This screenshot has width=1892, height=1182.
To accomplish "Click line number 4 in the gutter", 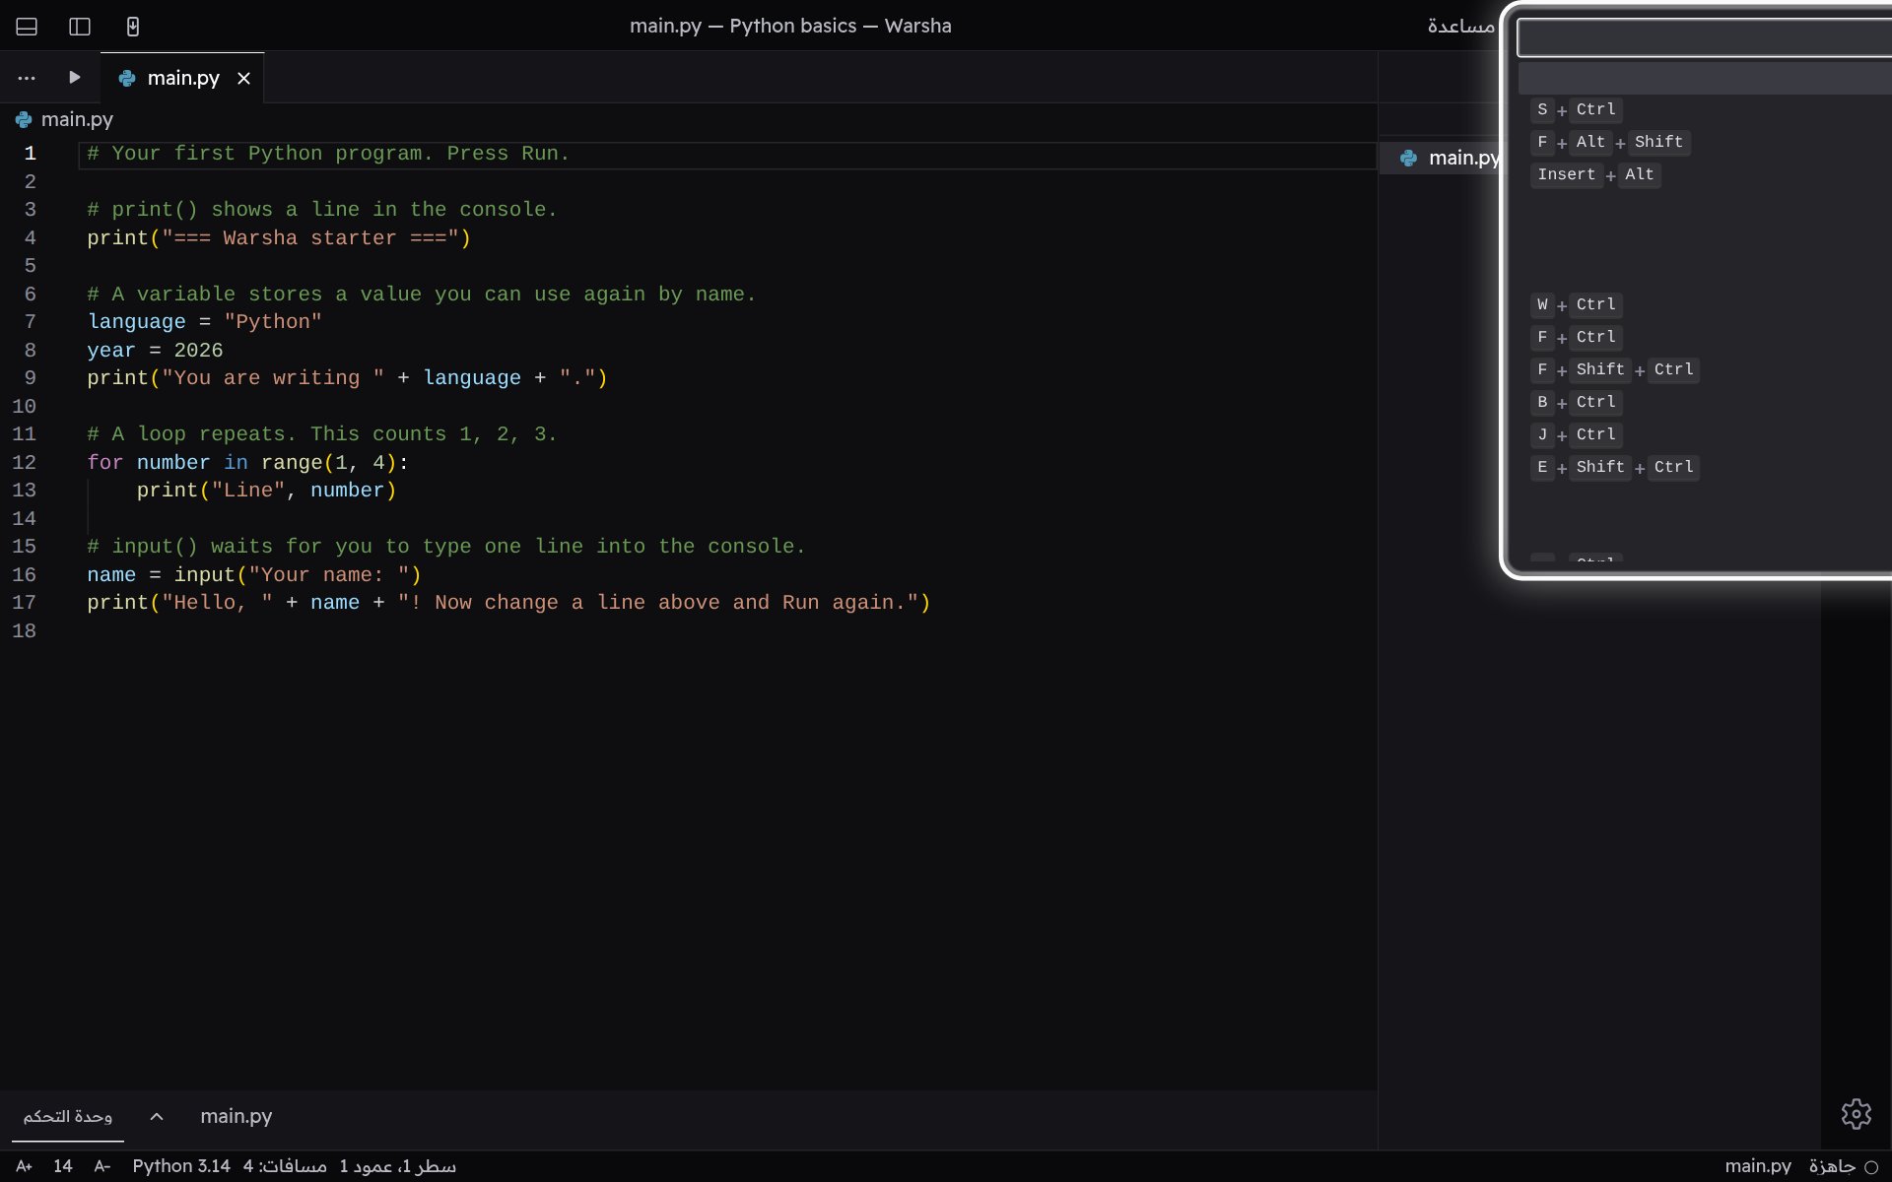I will pyautogui.click(x=31, y=238).
